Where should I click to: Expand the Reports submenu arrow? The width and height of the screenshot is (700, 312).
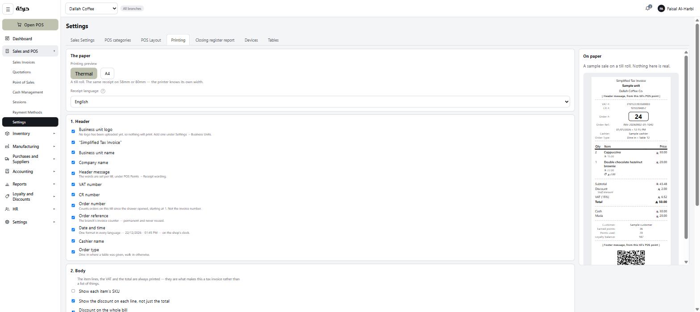54,184
